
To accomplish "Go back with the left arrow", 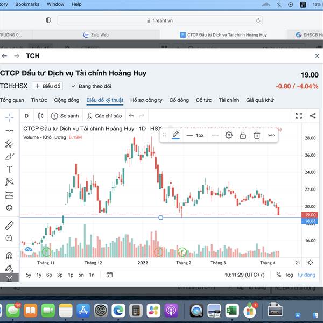I will (4, 56).
